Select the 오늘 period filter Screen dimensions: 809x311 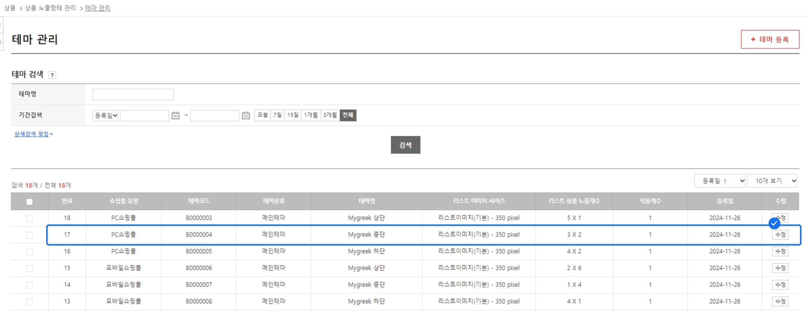coord(262,115)
